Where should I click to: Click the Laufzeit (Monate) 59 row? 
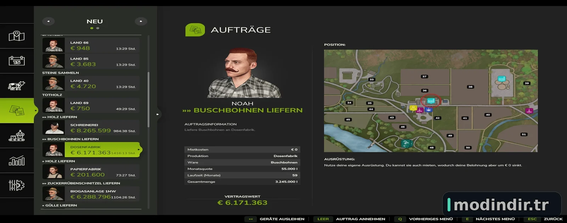pos(242,175)
